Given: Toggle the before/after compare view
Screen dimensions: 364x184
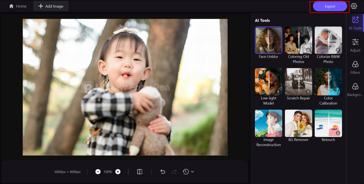Looking at the screenshot, I should click(140, 172).
